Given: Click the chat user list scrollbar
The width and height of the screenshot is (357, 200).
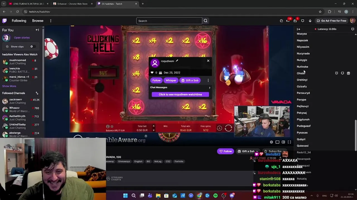Looking at the screenshot, I should tap(355, 136).
